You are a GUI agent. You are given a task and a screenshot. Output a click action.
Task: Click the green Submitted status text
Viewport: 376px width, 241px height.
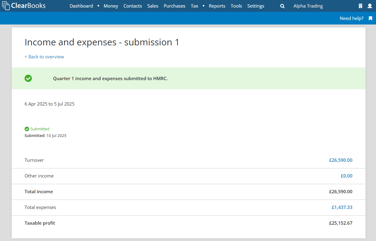(40, 129)
